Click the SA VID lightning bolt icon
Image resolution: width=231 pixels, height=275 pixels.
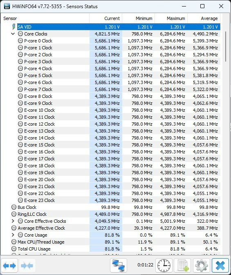[x=14, y=27]
